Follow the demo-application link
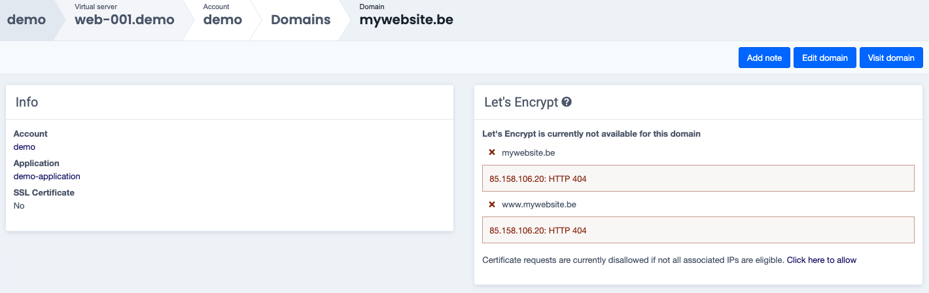Image resolution: width=929 pixels, height=293 pixels. tap(47, 177)
